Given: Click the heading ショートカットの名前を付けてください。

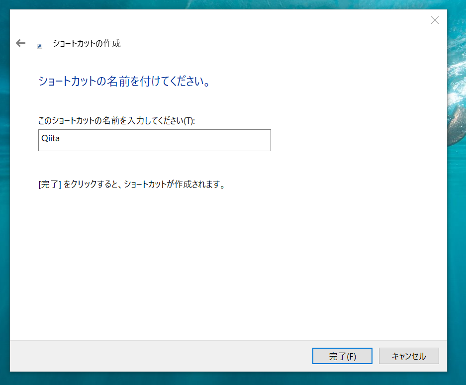Looking at the screenshot, I should coord(124,81).
